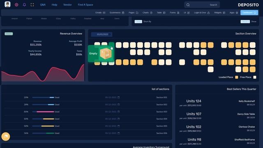The image size is (263, 148).
Task: Select the Section 001 row label
Action: pyautogui.click(x=161, y=97)
